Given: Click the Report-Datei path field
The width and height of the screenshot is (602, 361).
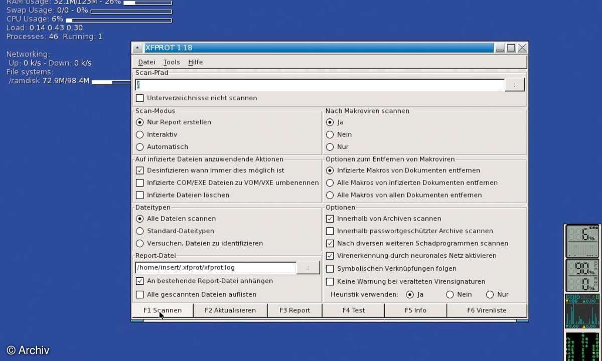Looking at the screenshot, I should pos(216,268).
